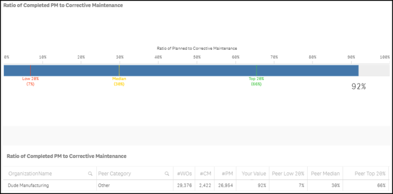Screen dimensions: 393x194
Task: Click the 26,954 PM value cell
Action: pyautogui.click(x=226, y=186)
